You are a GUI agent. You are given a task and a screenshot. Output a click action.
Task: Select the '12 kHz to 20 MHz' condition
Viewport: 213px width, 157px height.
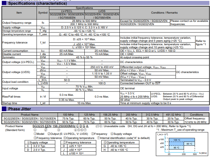(x=195, y=122)
